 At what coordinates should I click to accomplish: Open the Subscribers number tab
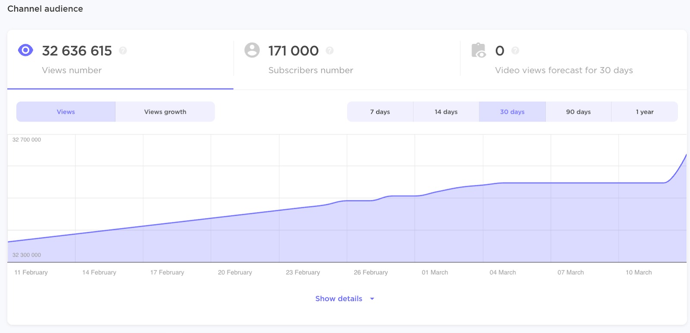(x=347, y=60)
